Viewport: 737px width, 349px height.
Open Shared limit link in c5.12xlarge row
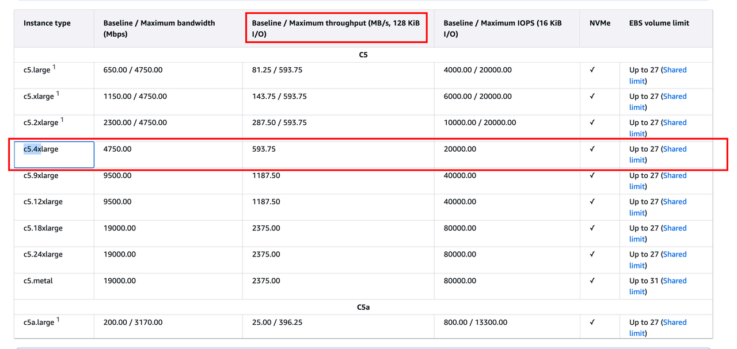click(x=674, y=202)
